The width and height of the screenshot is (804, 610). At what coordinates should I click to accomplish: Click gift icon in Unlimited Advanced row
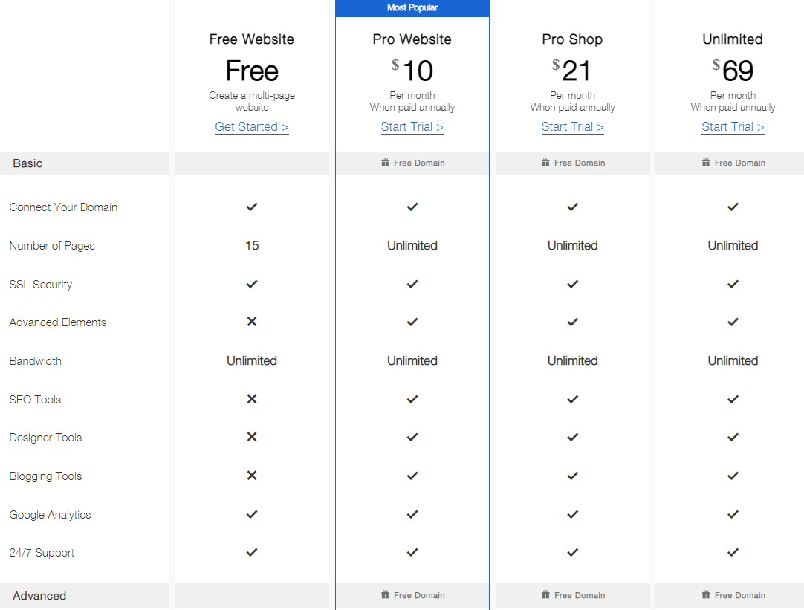point(706,594)
